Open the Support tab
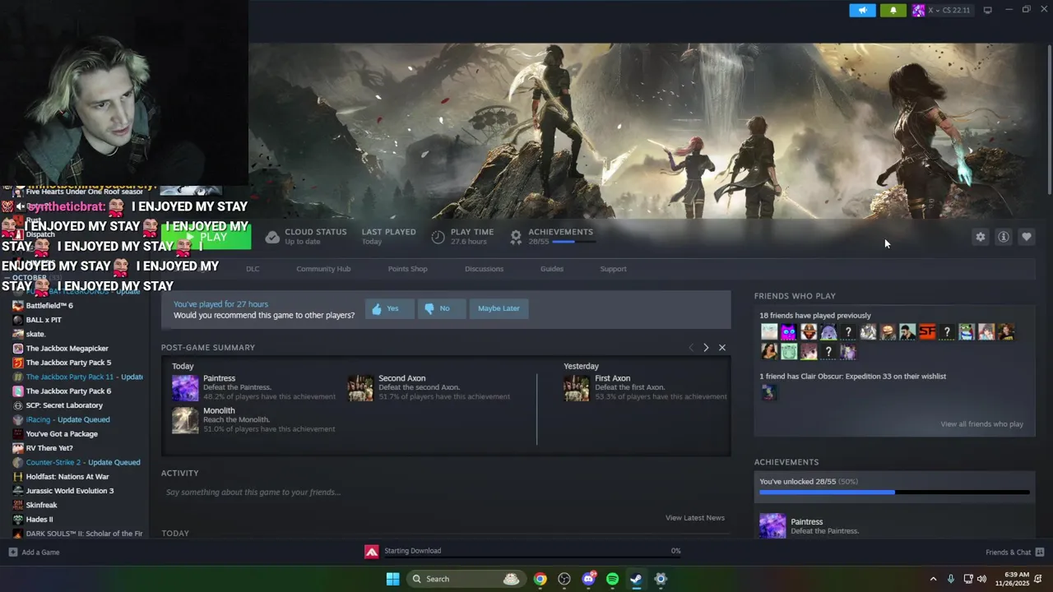1053x592 pixels. [x=613, y=269]
